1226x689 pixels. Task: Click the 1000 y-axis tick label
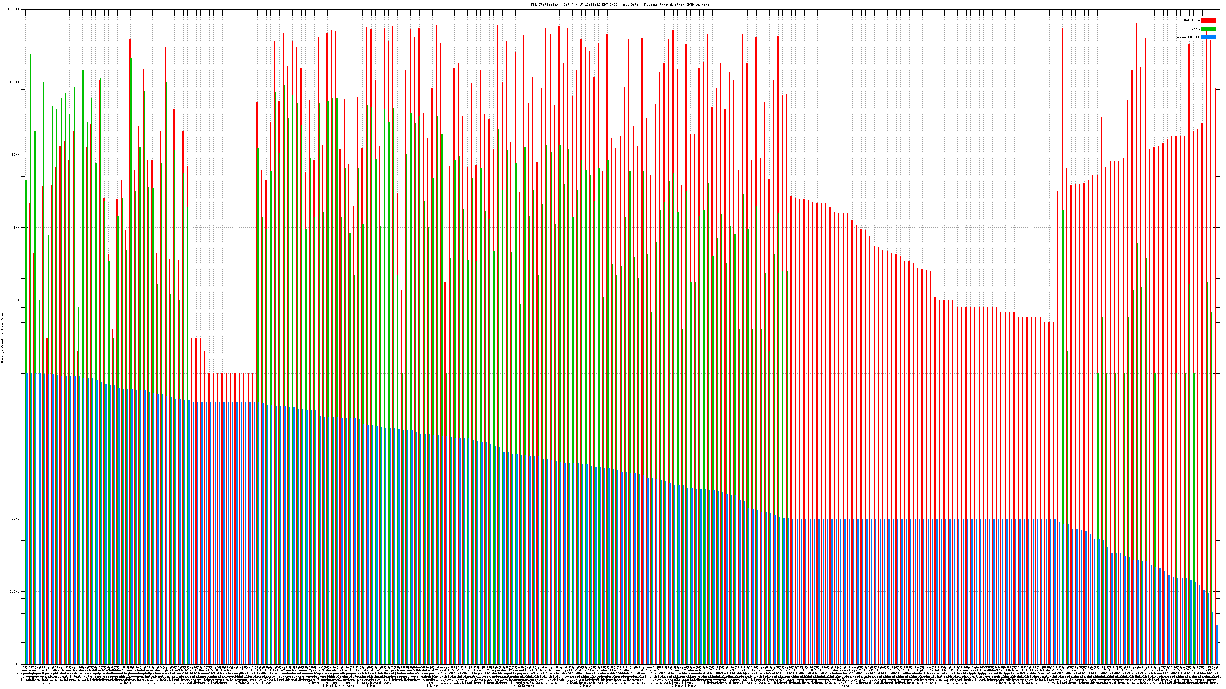click(x=16, y=155)
